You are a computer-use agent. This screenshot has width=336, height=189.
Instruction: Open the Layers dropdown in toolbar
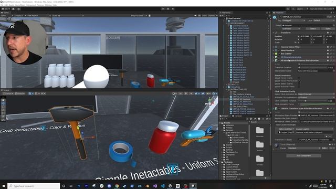pyautogui.click(x=302, y=9)
